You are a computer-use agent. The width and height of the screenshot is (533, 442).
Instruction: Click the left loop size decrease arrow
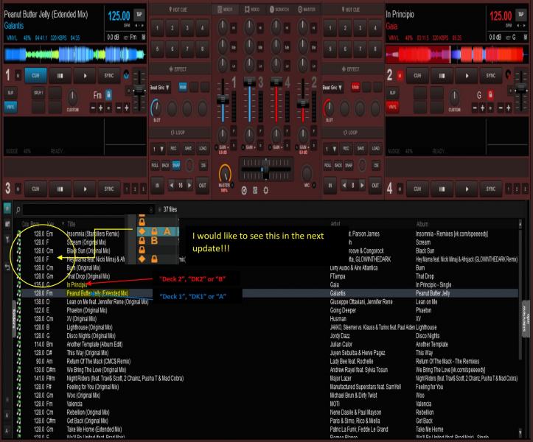pos(171,186)
